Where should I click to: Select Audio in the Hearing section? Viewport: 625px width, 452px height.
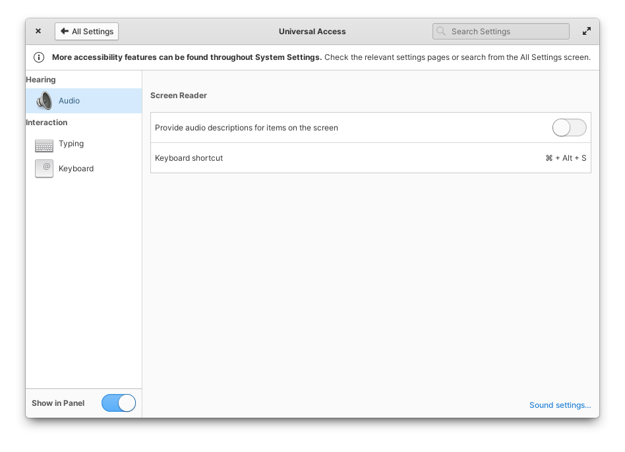69,100
